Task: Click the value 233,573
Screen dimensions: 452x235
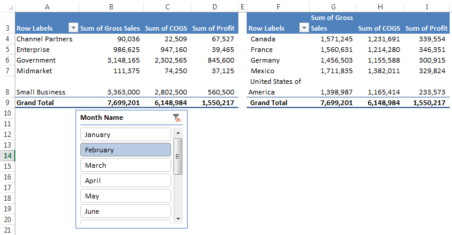Action: pos(432,92)
